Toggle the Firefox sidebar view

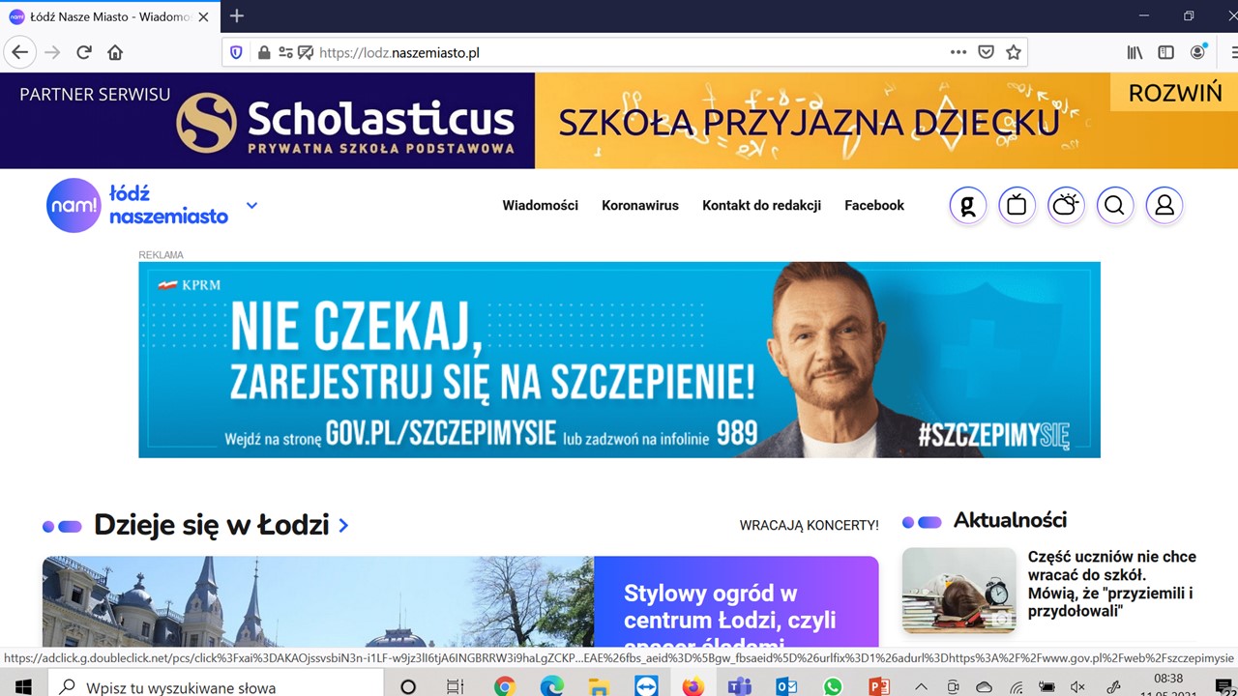1166,52
